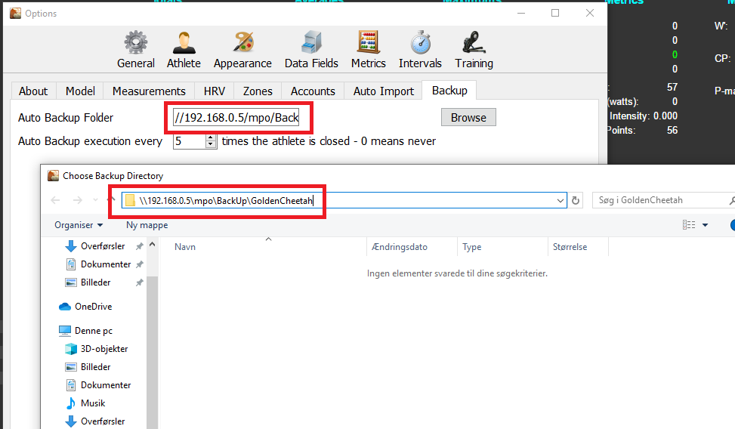735x429 pixels.
Task: Switch to the Auto Import tab
Action: click(x=384, y=91)
